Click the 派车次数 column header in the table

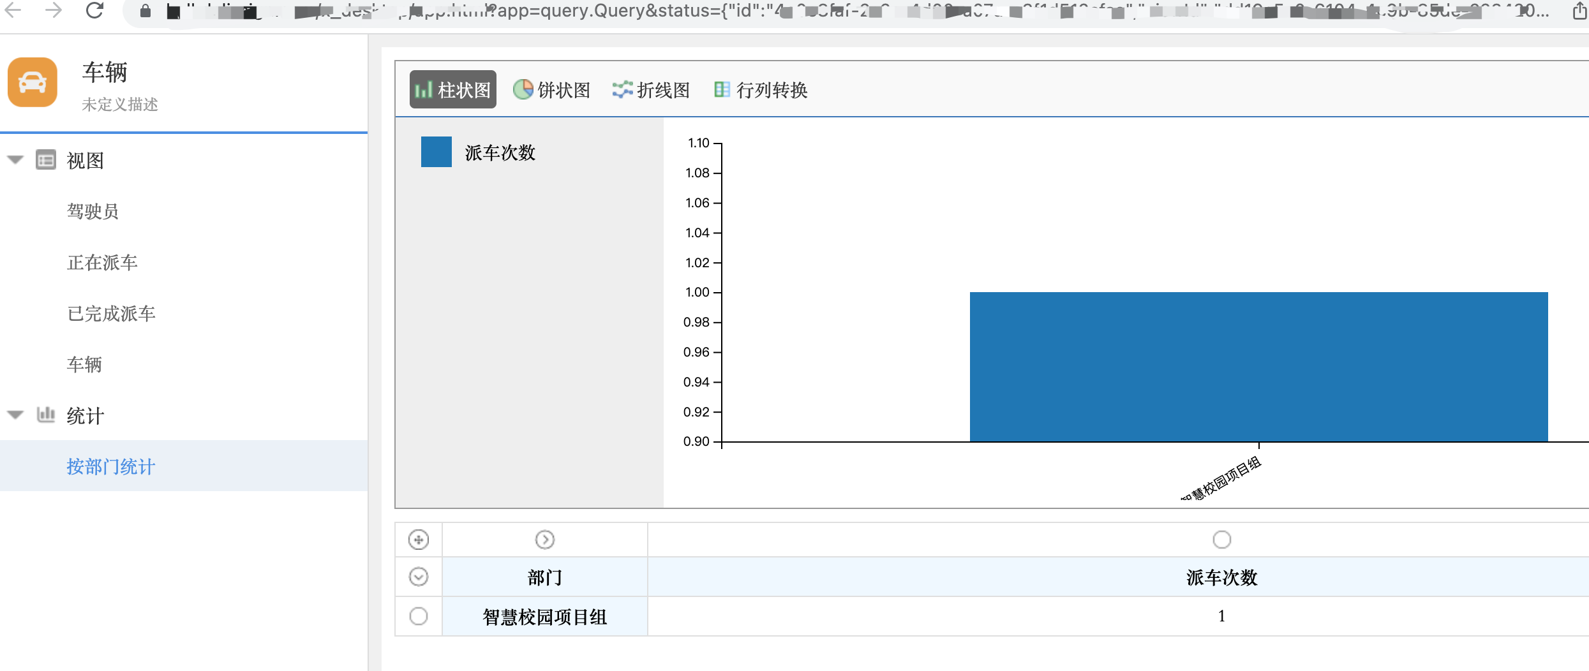point(1221,577)
